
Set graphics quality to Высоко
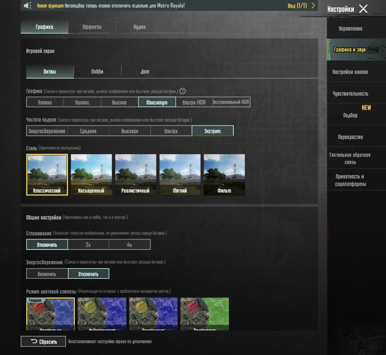coord(119,102)
